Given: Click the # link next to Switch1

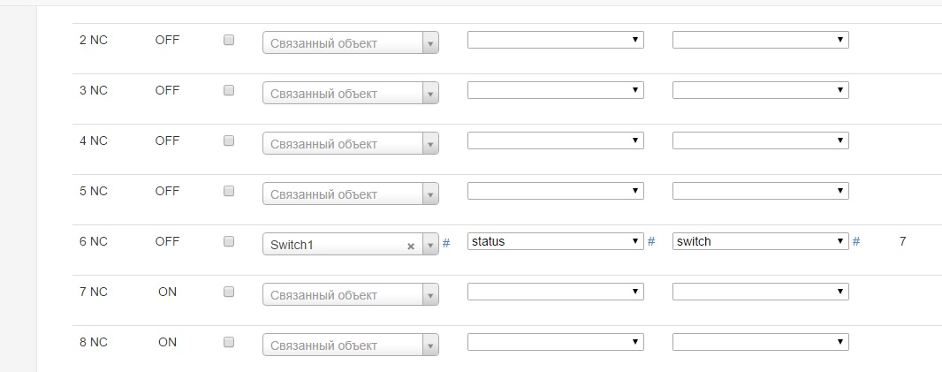Looking at the screenshot, I should pos(446,243).
